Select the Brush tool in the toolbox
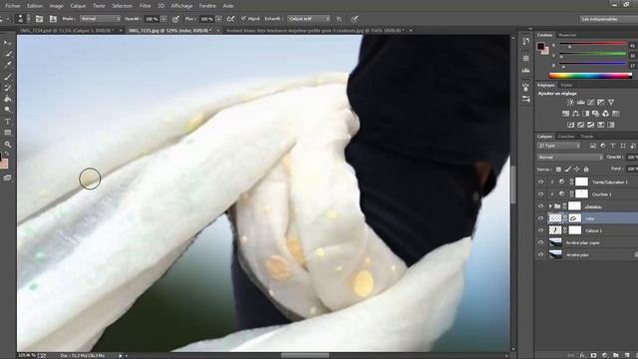 [7, 77]
